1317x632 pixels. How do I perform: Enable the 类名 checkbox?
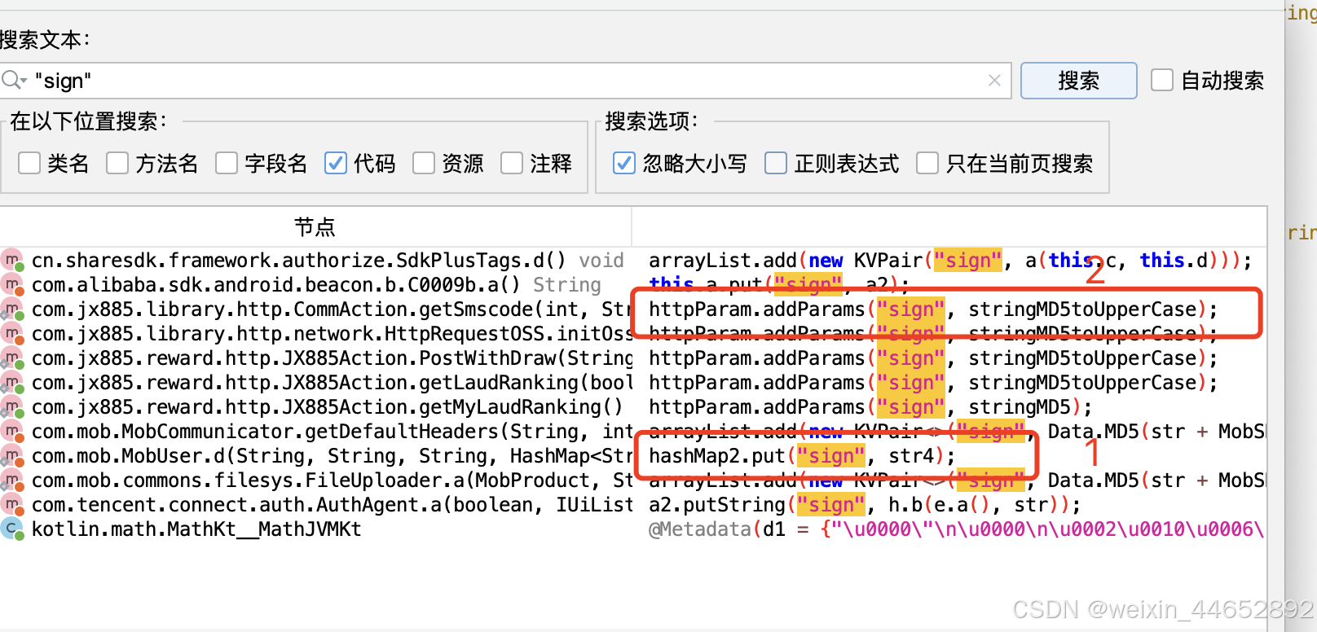point(29,163)
